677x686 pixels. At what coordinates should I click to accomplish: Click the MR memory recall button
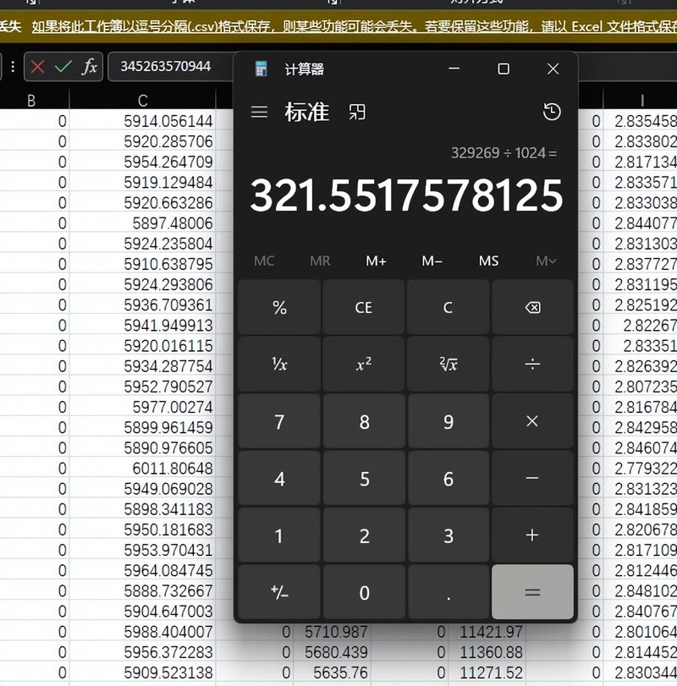point(320,261)
